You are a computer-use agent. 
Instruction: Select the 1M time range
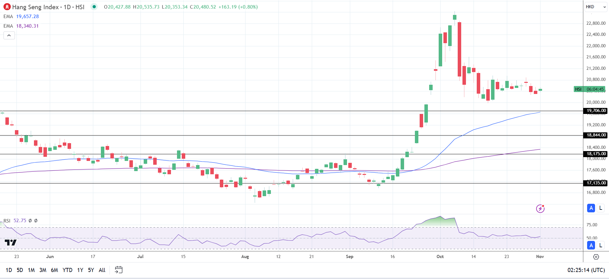click(31, 270)
